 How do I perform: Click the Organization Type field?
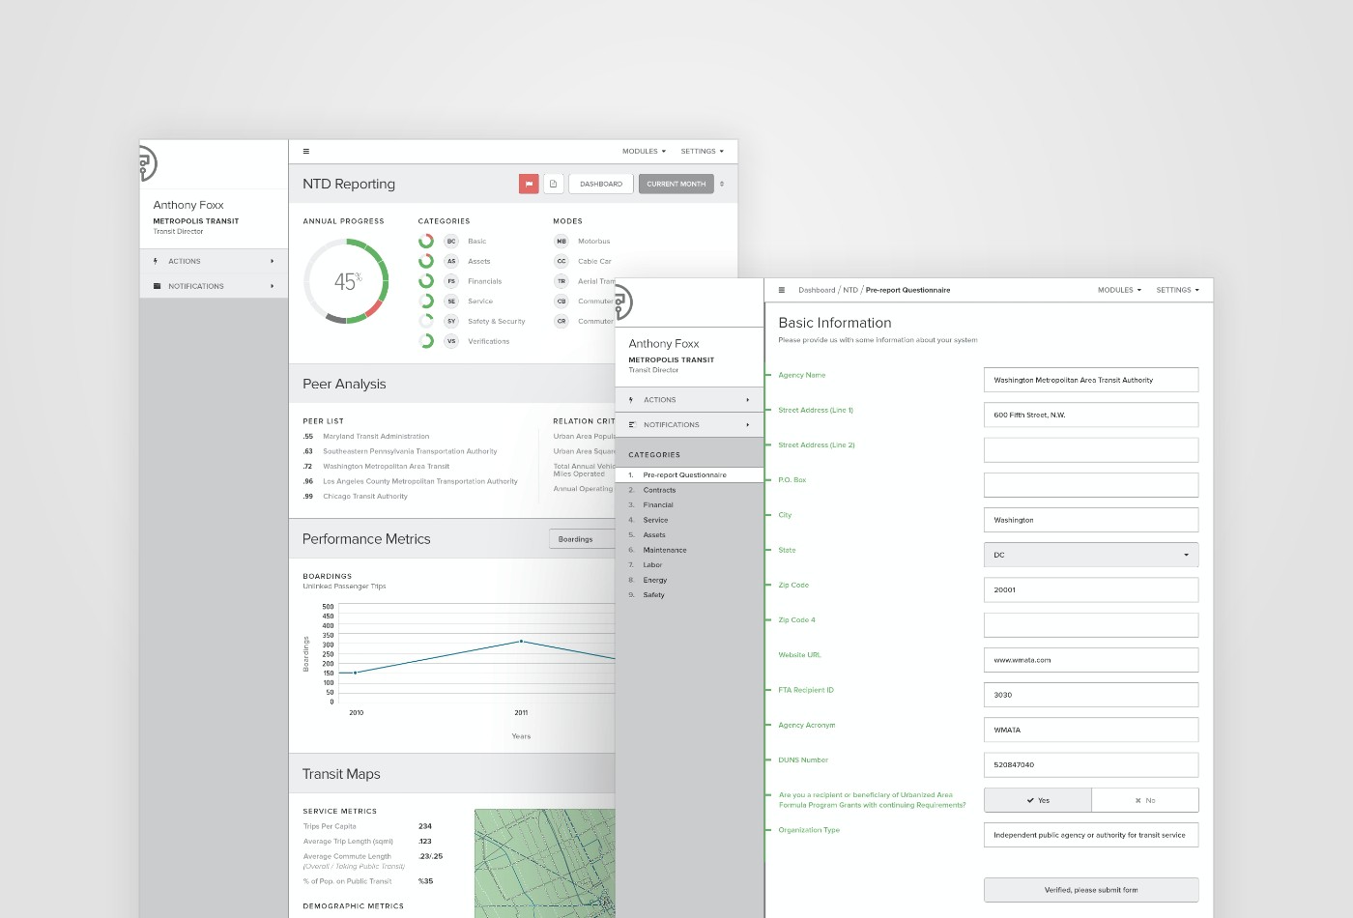click(1091, 835)
